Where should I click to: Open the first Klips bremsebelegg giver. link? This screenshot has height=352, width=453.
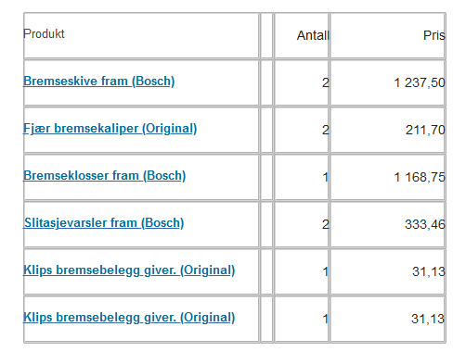(129, 270)
